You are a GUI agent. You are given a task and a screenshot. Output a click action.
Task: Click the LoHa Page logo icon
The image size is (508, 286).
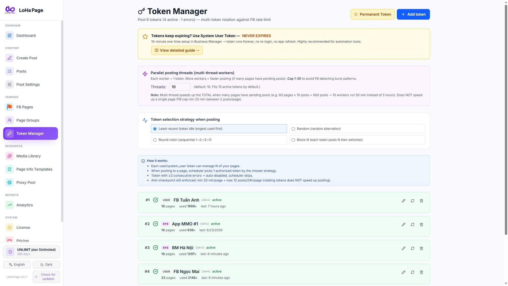(x=10, y=10)
